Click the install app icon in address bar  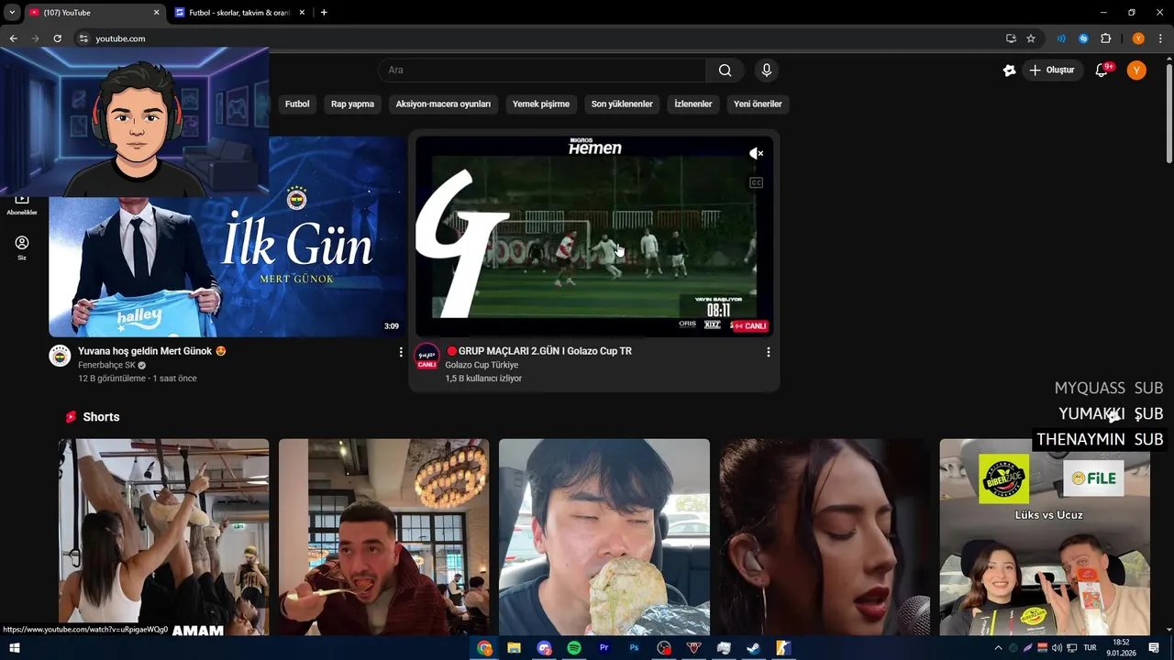click(1011, 38)
